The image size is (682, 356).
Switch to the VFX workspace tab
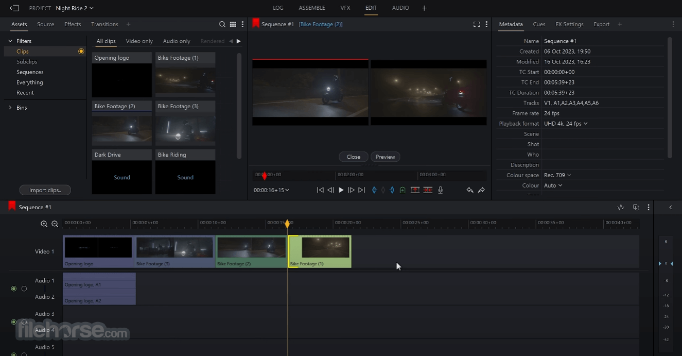[345, 8]
